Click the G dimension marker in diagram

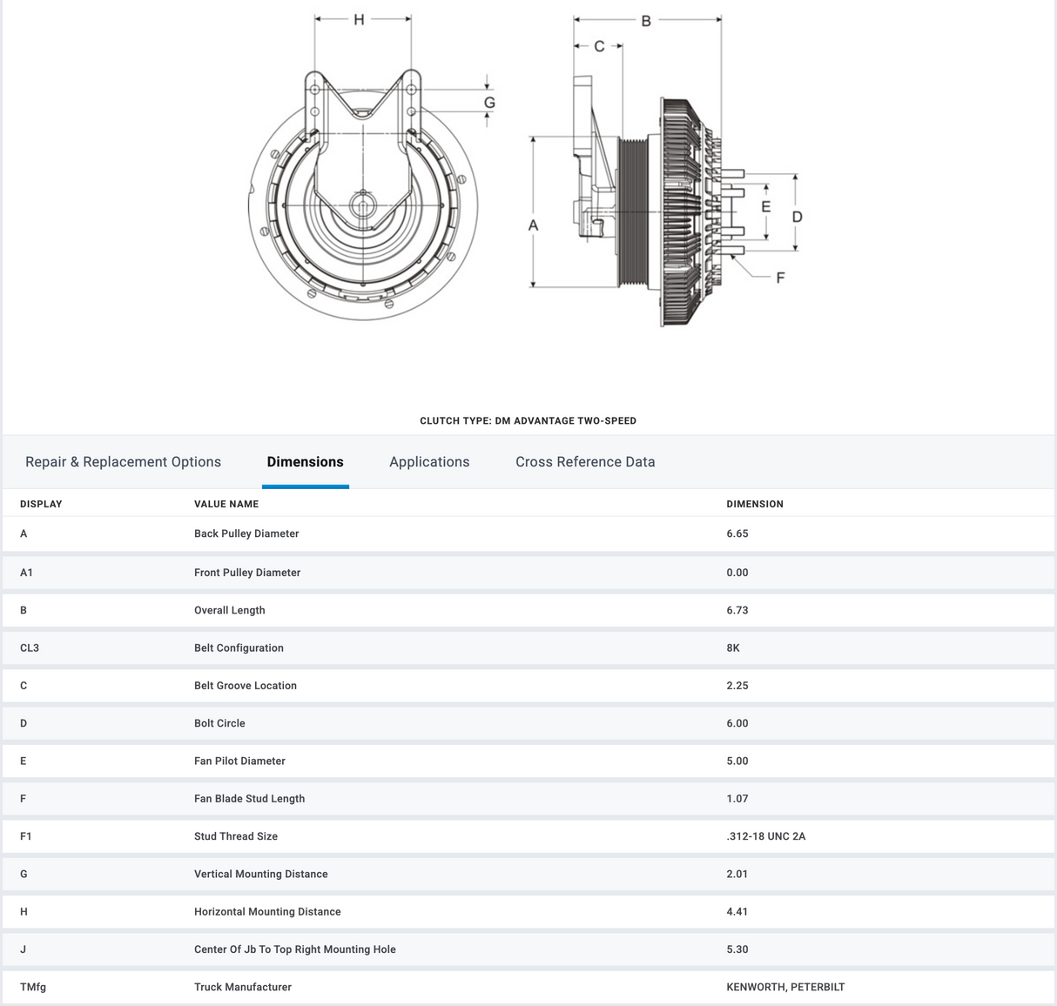pos(489,103)
